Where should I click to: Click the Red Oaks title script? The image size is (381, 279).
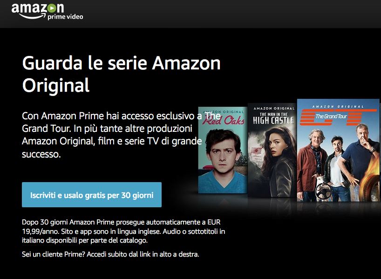click(223, 120)
